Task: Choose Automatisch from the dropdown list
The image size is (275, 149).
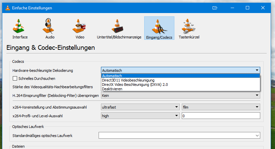Action: point(180,76)
